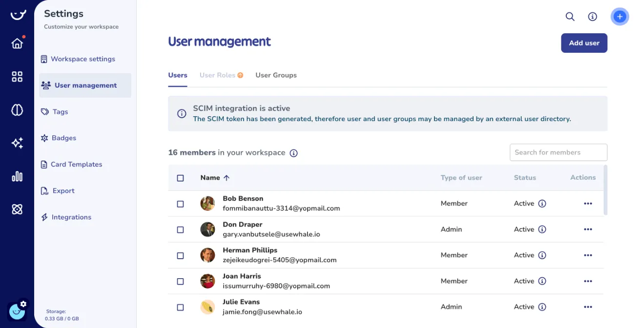The image size is (639, 328).
Task: Open the atom icon in left rail
Action: point(17,209)
